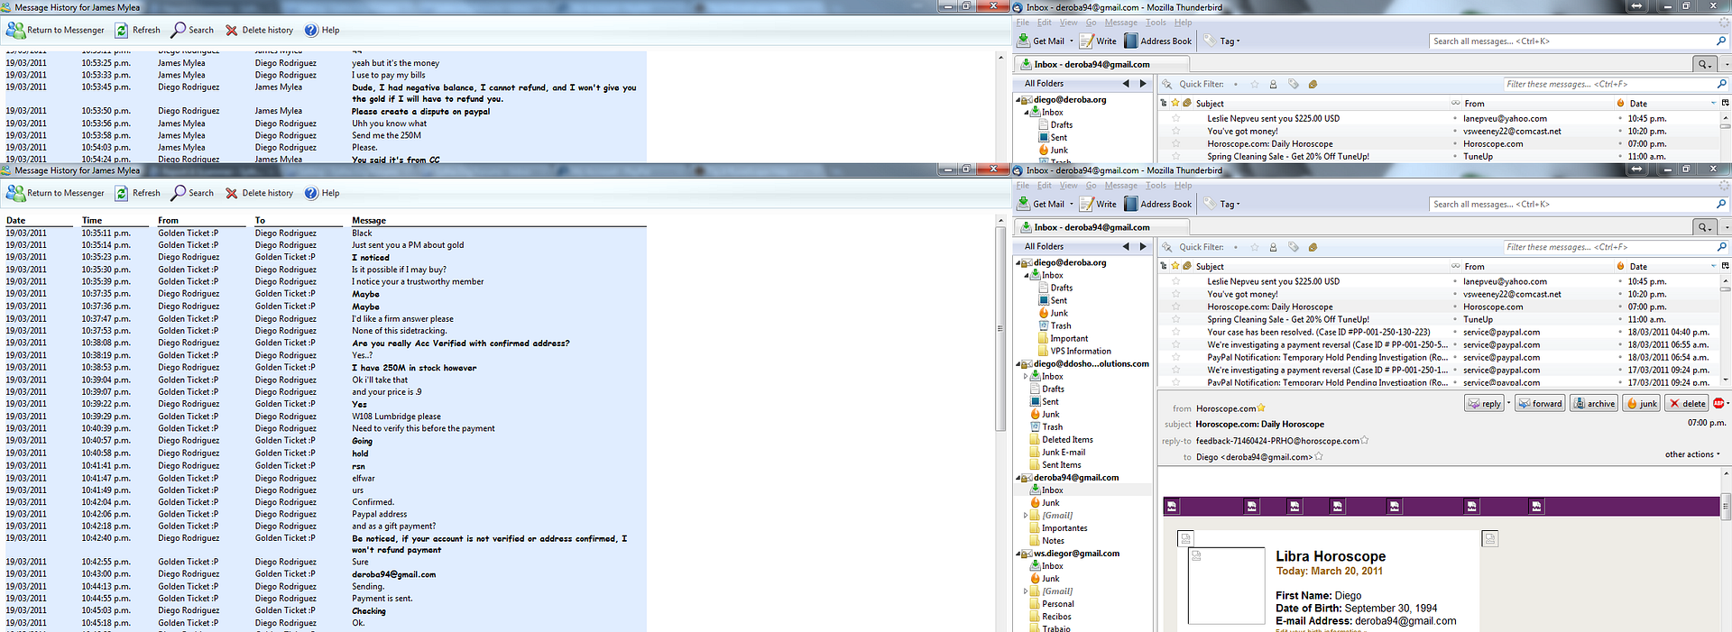Open Address Book in Thunderbird window showing Libra Horoscope

click(1157, 204)
